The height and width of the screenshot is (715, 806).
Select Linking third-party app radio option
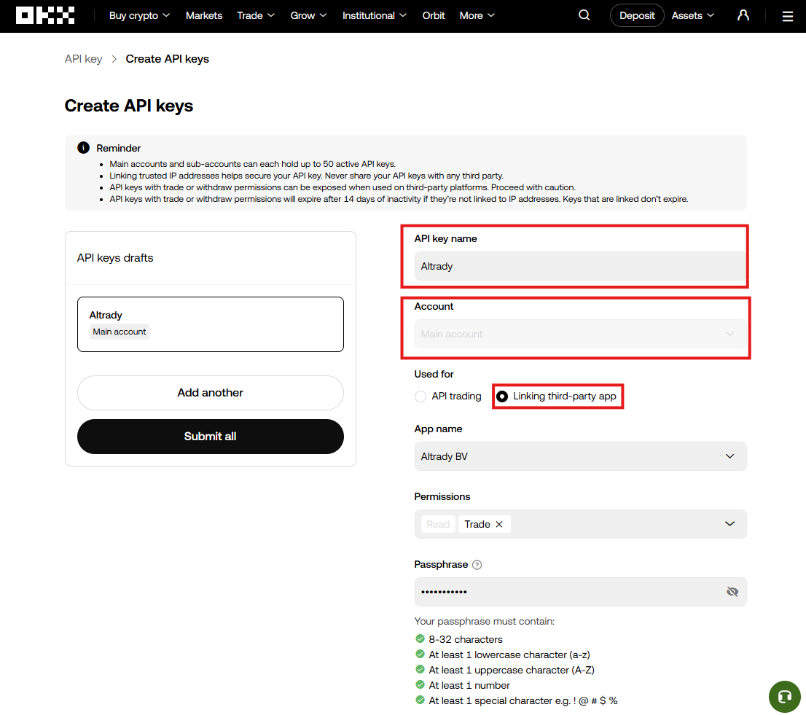[502, 396]
